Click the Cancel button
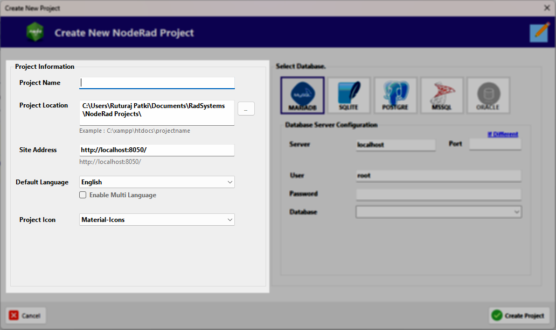Image resolution: width=556 pixels, height=330 pixels. [25, 315]
